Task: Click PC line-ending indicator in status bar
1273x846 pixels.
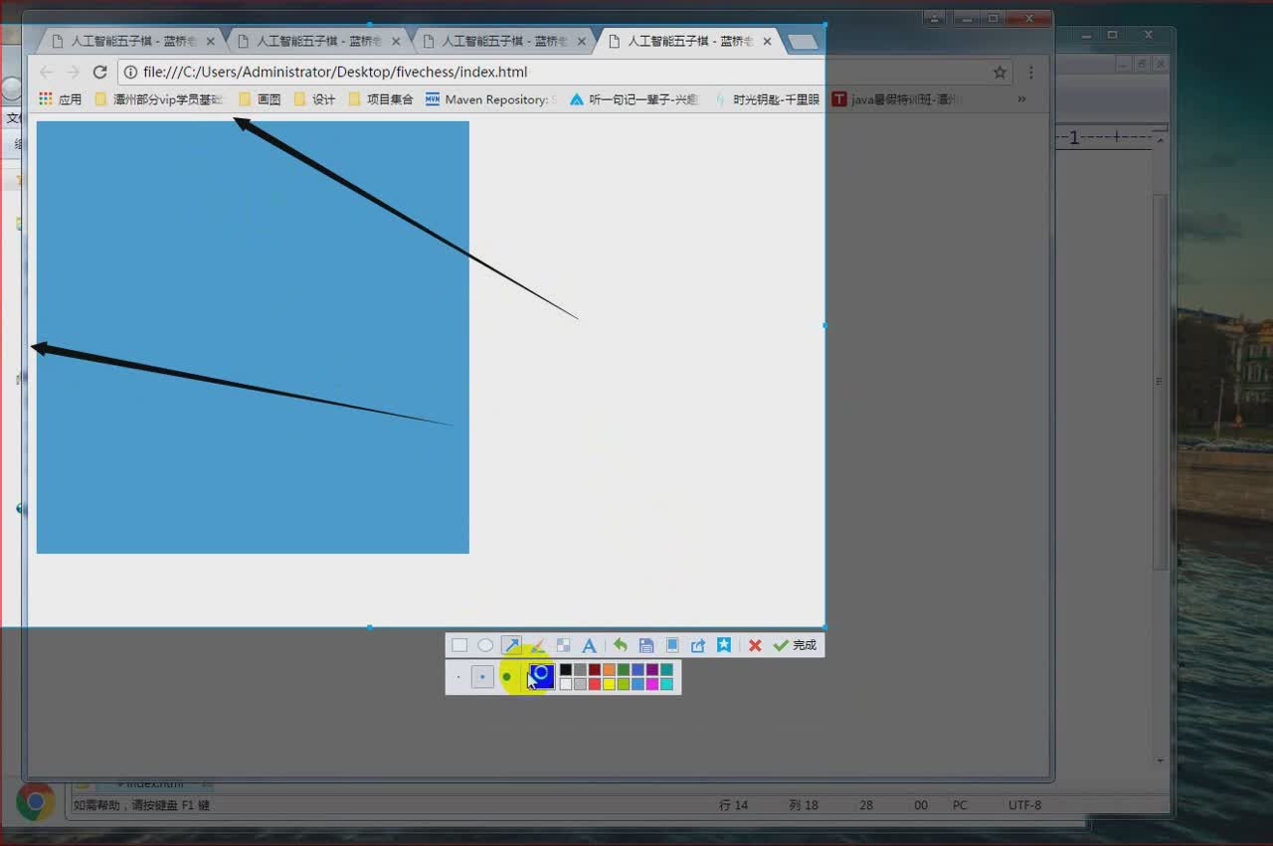Action: pyautogui.click(x=960, y=805)
